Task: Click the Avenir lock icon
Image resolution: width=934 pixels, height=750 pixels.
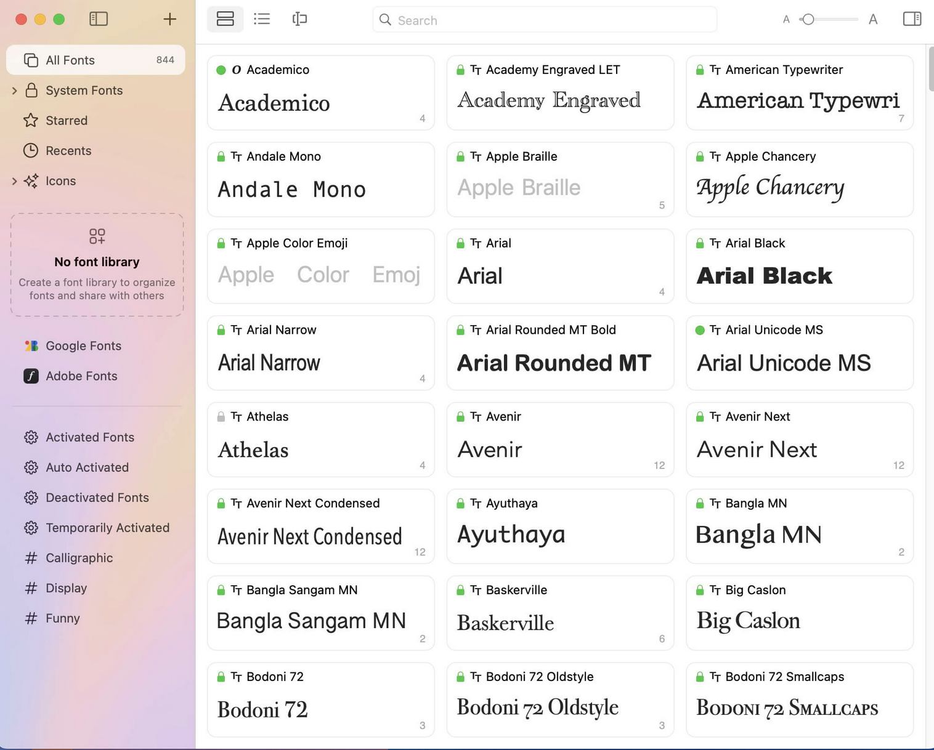Action: (x=460, y=417)
